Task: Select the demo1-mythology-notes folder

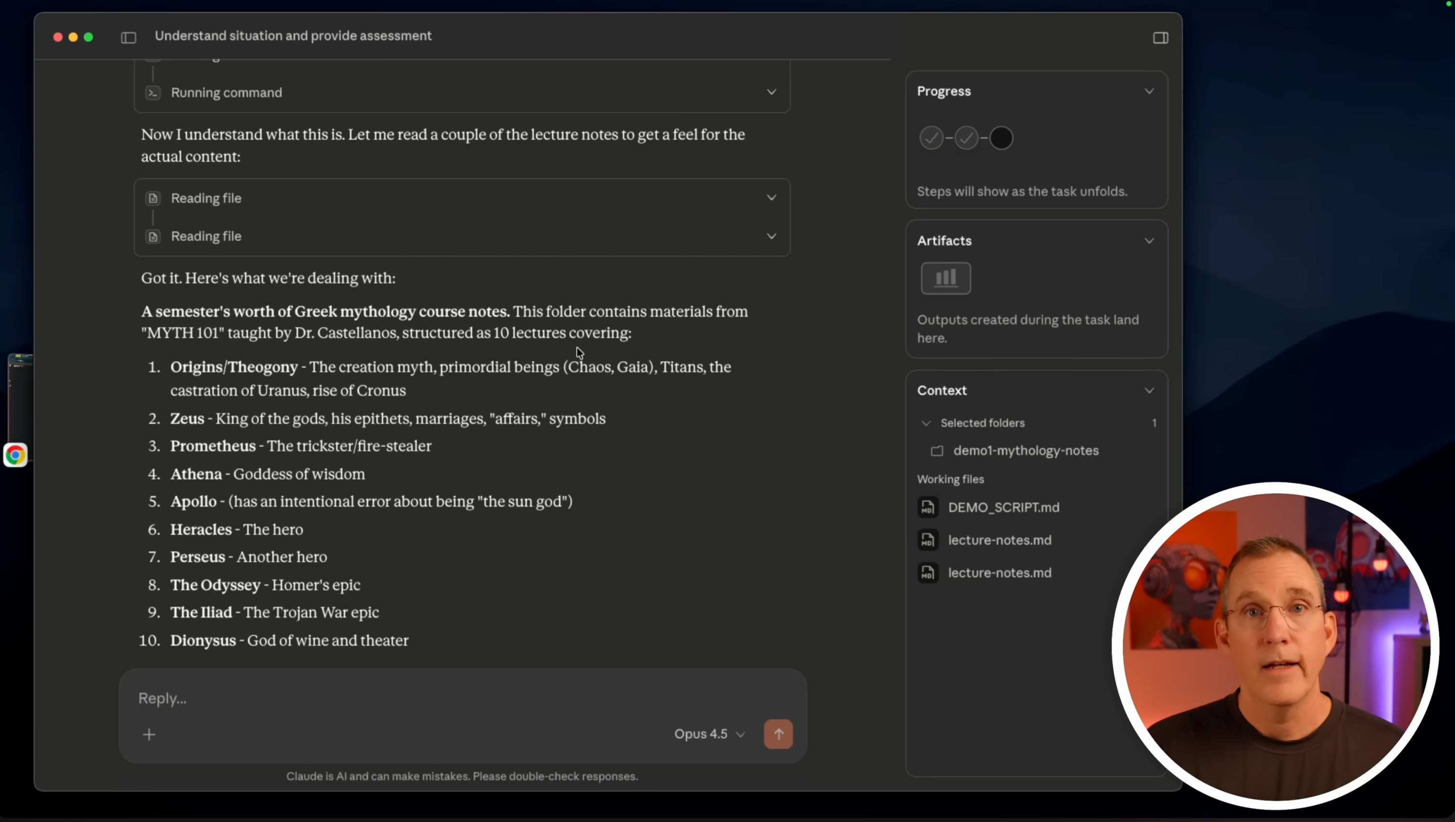Action: pos(1025,451)
